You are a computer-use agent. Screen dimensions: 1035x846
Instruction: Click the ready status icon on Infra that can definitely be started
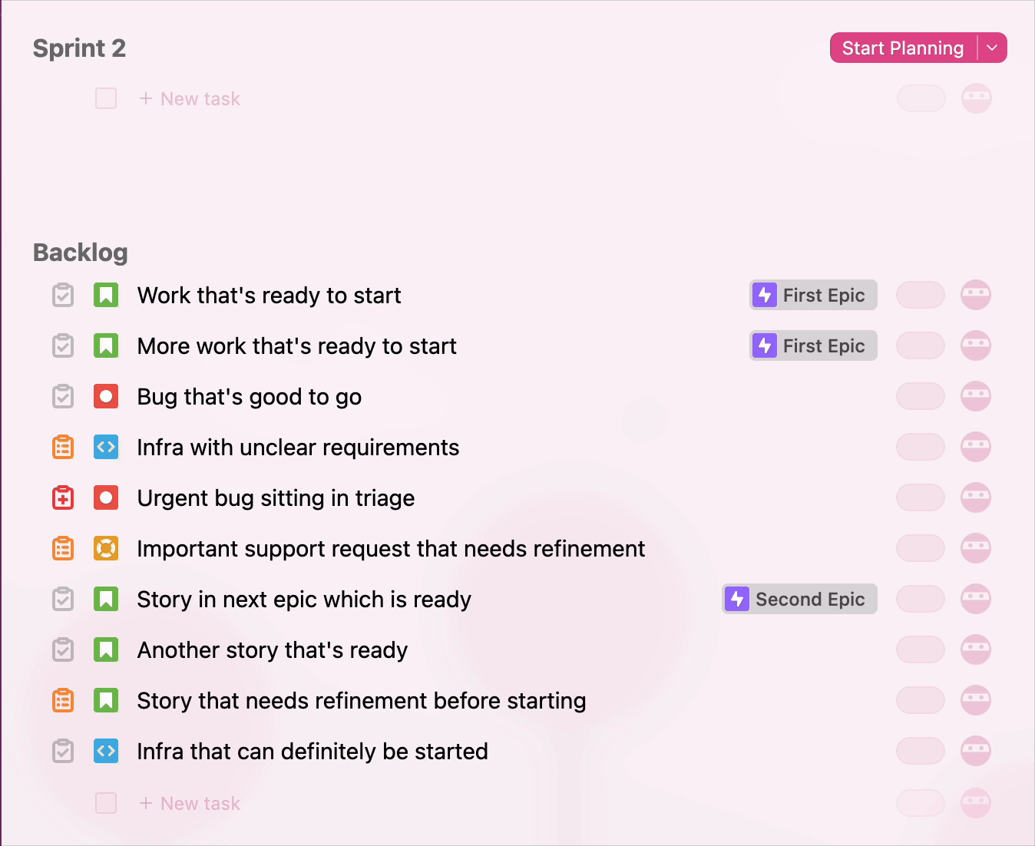click(x=63, y=752)
